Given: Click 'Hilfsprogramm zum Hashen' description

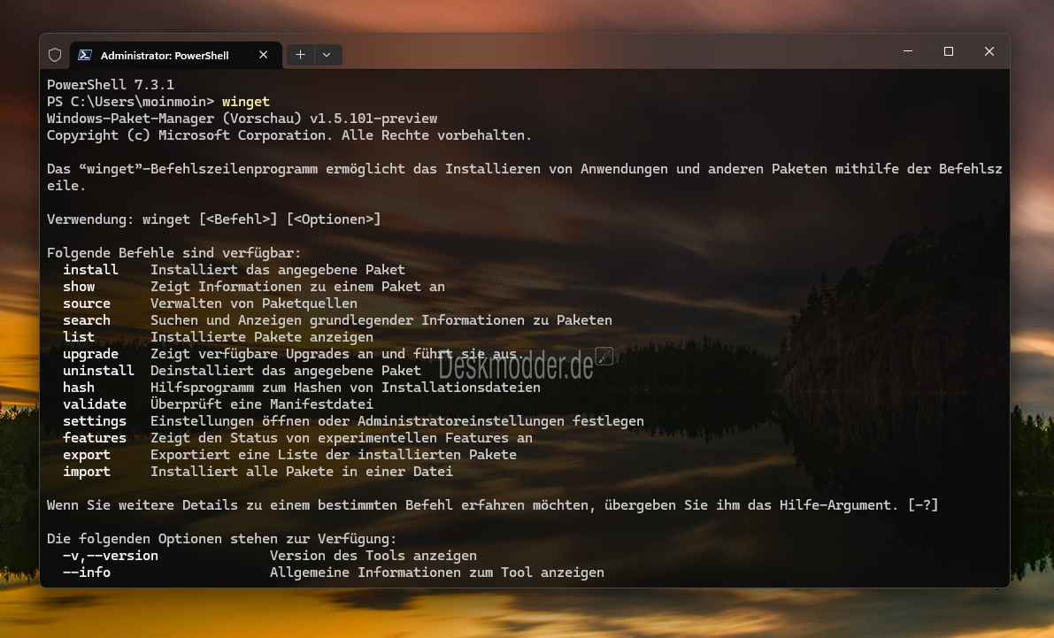Looking at the screenshot, I should pyautogui.click(x=345, y=388).
